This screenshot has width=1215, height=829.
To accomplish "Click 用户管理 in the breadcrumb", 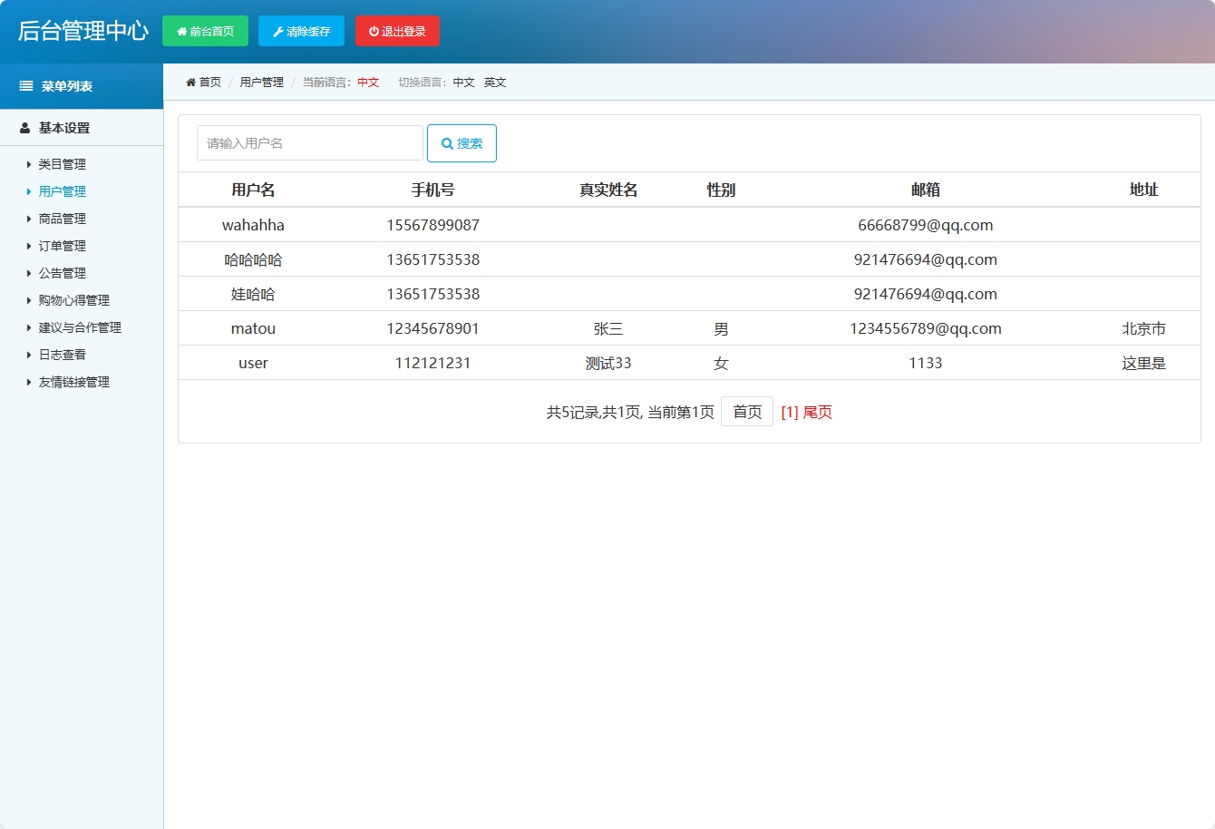I will [x=260, y=82].
